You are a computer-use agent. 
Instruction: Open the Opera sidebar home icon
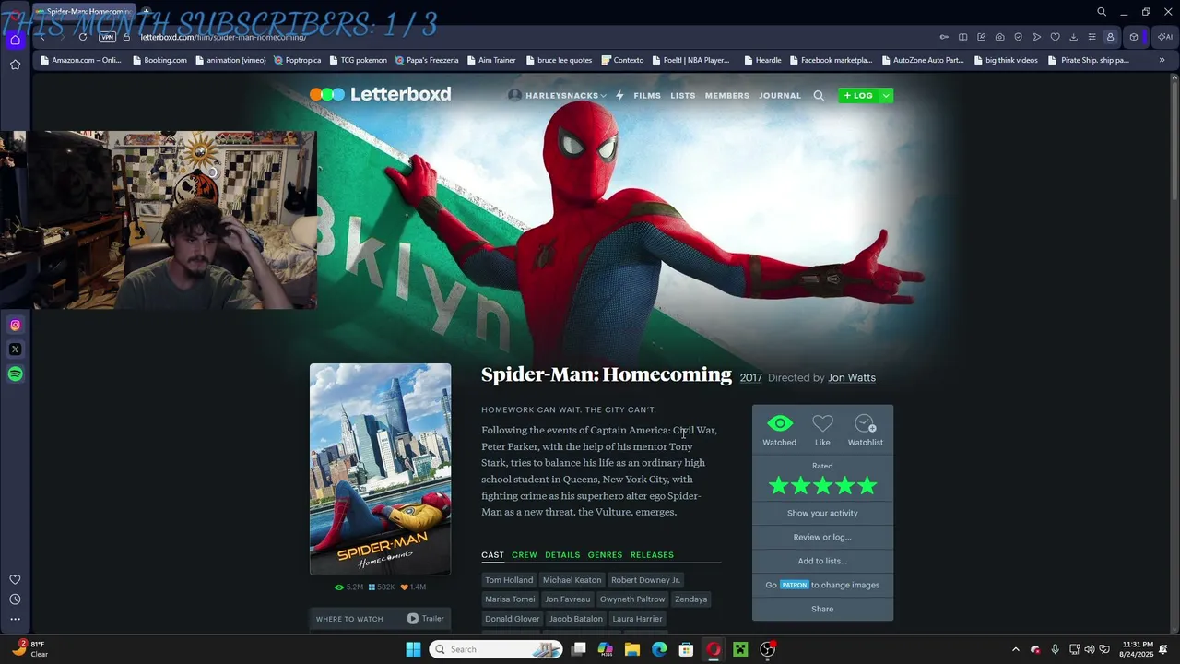click(15, 40)
